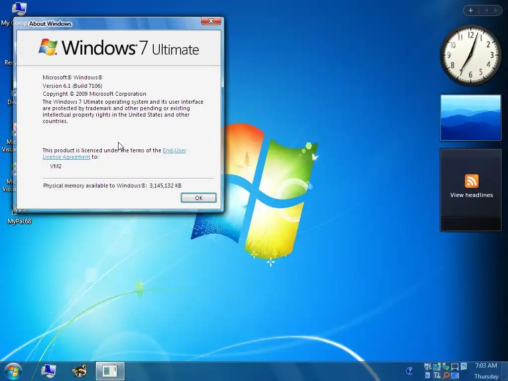Screen dimensions: 508x381
Task: Select the active About Windows taskbar button
Action: pos(110,371)
